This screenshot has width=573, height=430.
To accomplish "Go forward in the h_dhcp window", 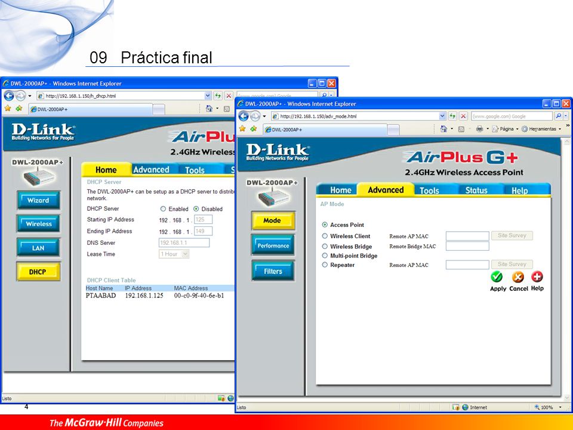I will coord(20,96).
